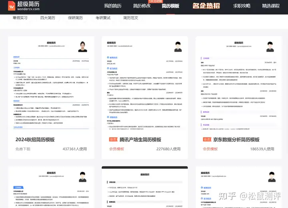Click the avatar in 京东数据分析 template preview
This screenshot has width=288, height=208.
pyautogui.click(x=270, y=47)
